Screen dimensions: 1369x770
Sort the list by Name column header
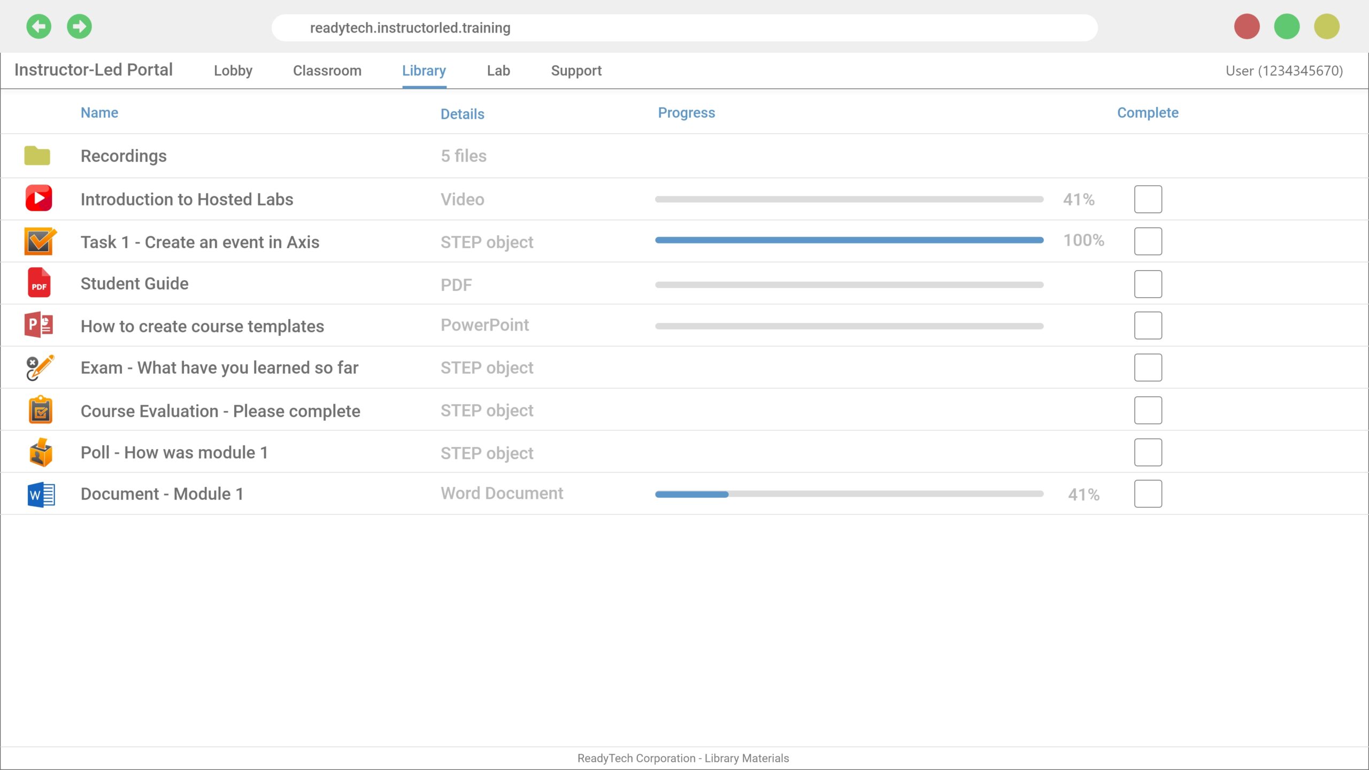[x=99, y=113]
